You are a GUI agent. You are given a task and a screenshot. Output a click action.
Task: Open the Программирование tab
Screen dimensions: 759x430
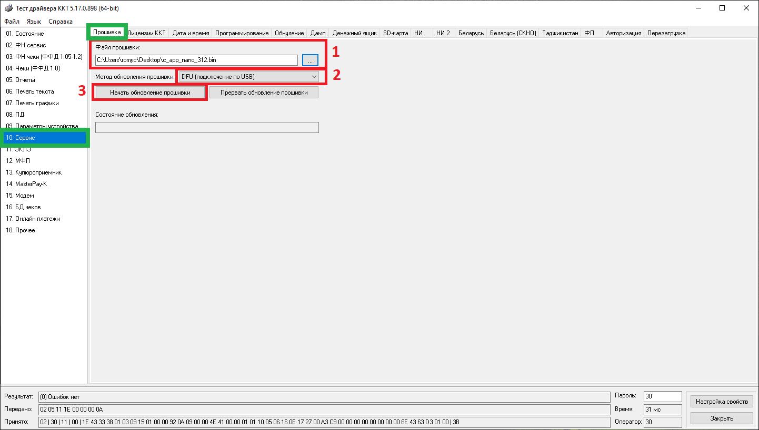(242, 33)
